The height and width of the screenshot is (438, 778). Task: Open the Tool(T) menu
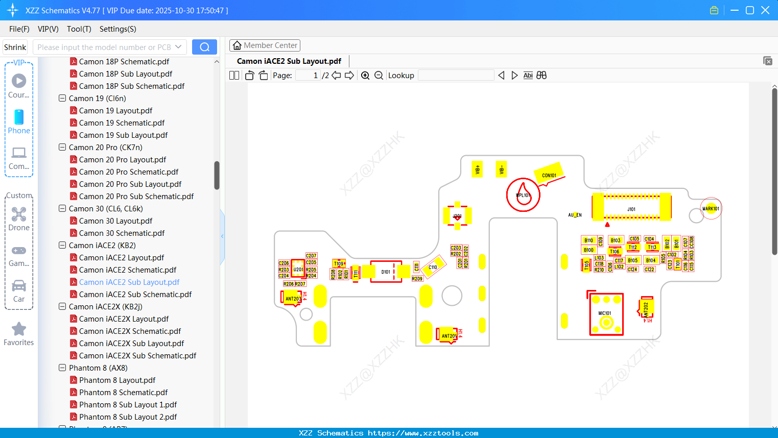point(79,29)
